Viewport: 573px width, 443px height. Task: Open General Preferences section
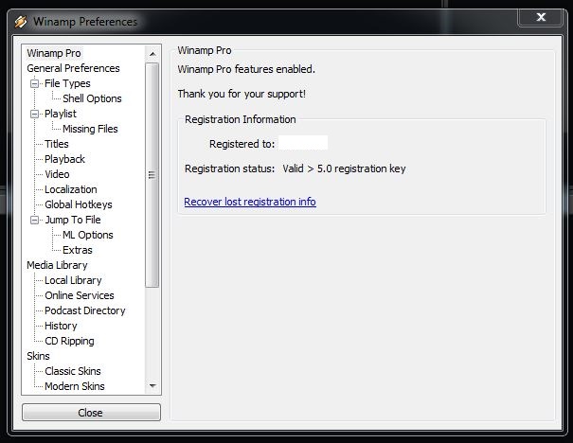73,68
